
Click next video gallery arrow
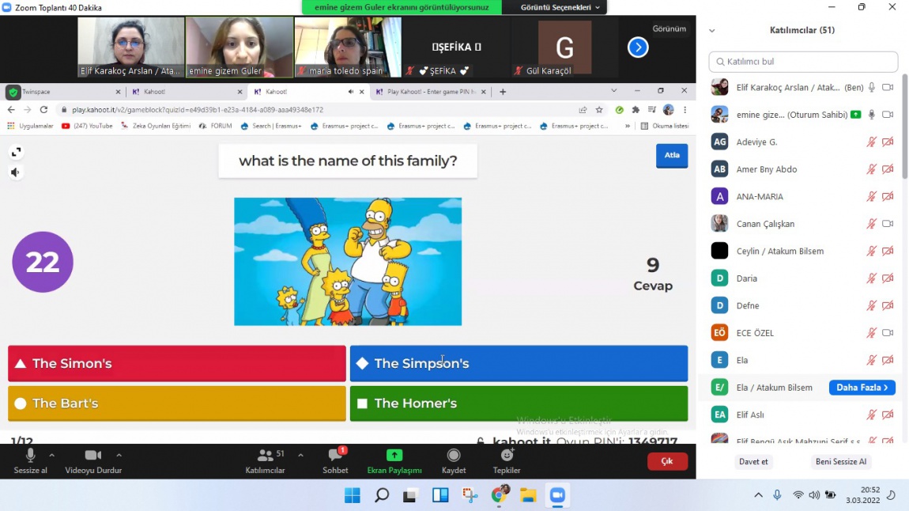point(638,47)
